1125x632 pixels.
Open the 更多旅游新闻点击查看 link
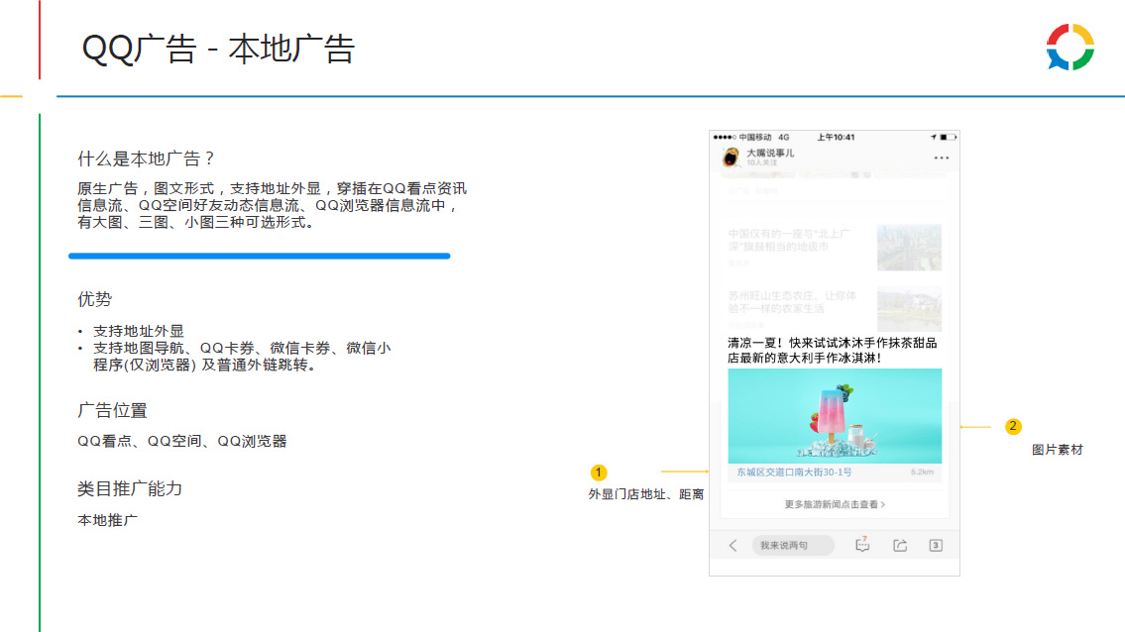pos(835,504)
